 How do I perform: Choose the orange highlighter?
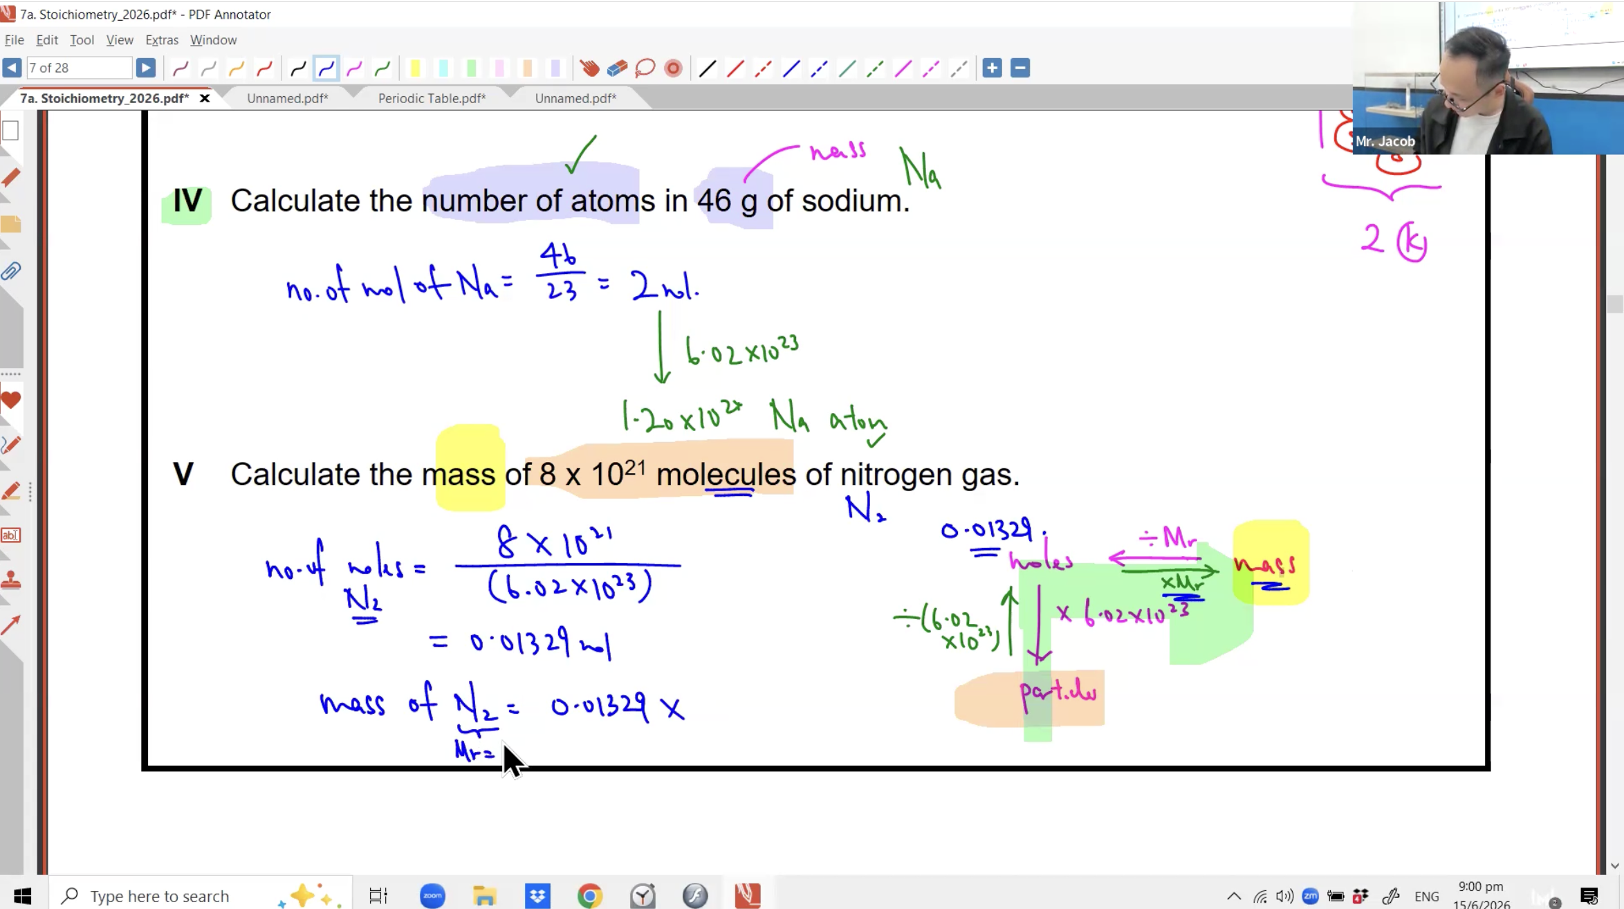click(x=527, y=68)
